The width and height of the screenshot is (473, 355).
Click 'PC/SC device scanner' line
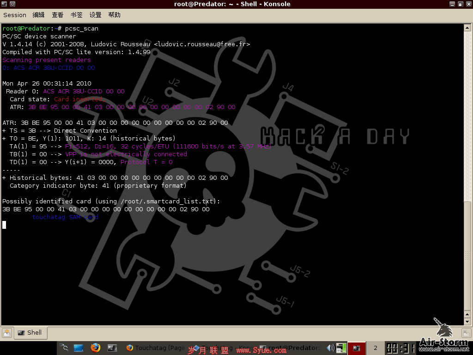click(x=39, y=36)
